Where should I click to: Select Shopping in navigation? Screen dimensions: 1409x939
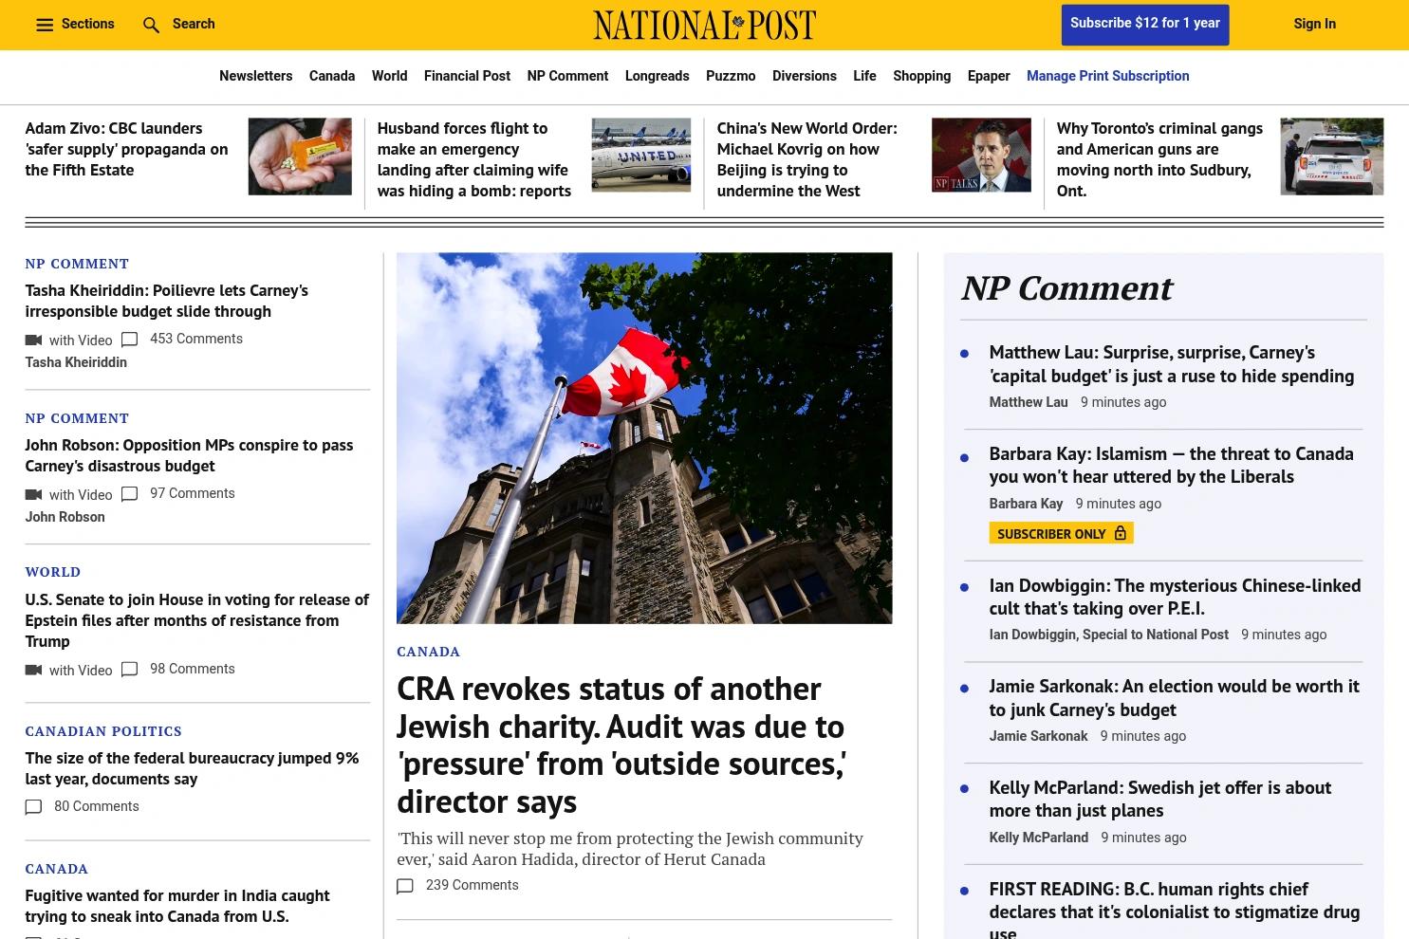(x=921, y=76)
